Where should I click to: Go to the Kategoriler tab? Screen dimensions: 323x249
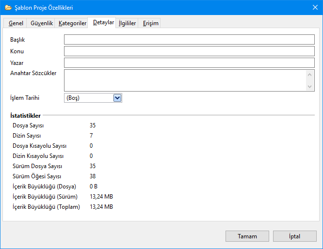[72, 23]
